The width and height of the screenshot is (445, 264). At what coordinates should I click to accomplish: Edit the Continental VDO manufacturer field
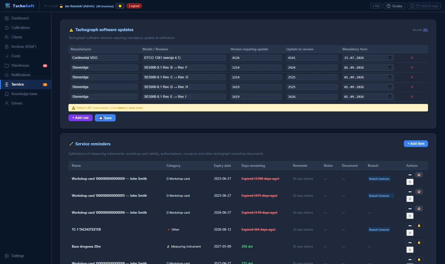coord(104,58)
